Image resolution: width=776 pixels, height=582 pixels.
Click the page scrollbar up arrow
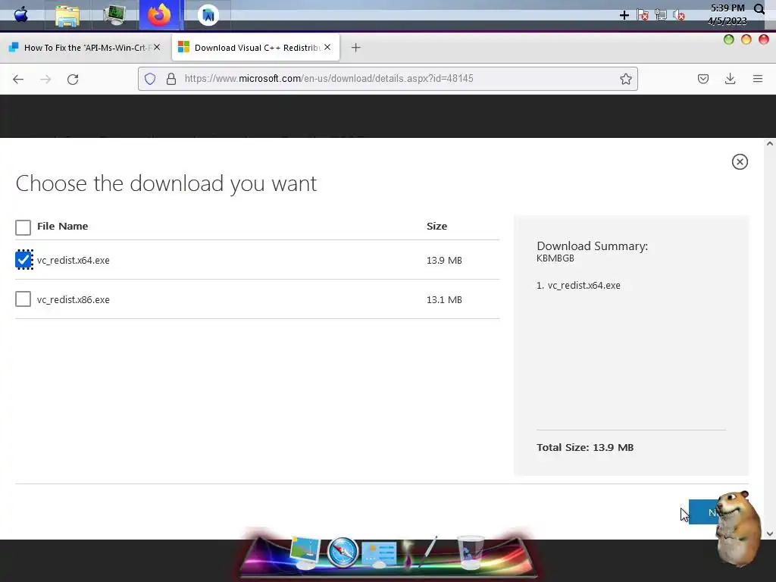click(770, 144)
